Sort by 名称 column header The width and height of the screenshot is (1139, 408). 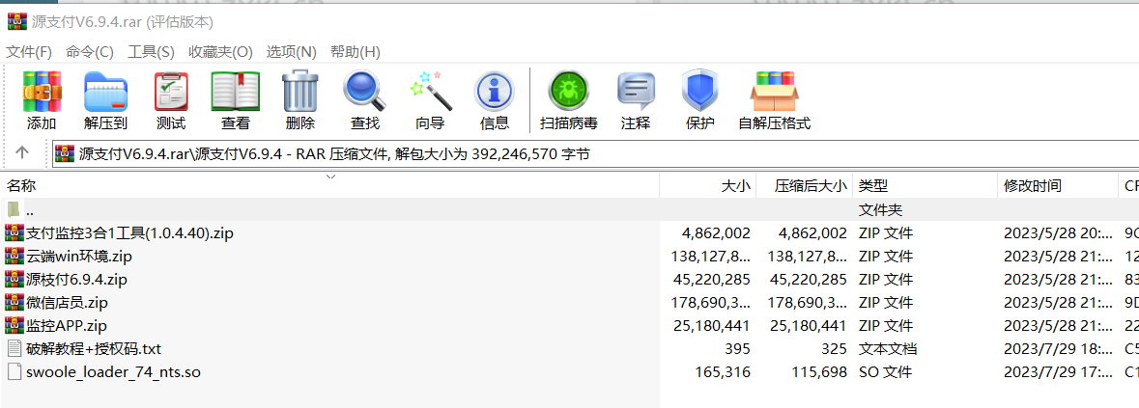click(x=330, y=186)
